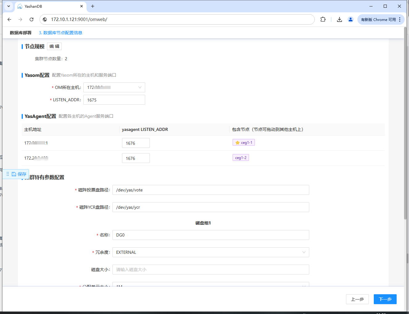Click the 磁阵YCR盘路径 input field
Screen dimensions: 409x314
[211, 207]
